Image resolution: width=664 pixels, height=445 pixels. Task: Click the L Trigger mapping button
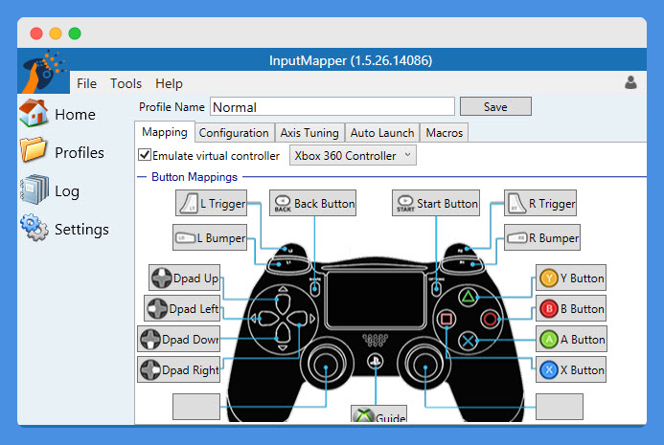[x=212, y=203]
